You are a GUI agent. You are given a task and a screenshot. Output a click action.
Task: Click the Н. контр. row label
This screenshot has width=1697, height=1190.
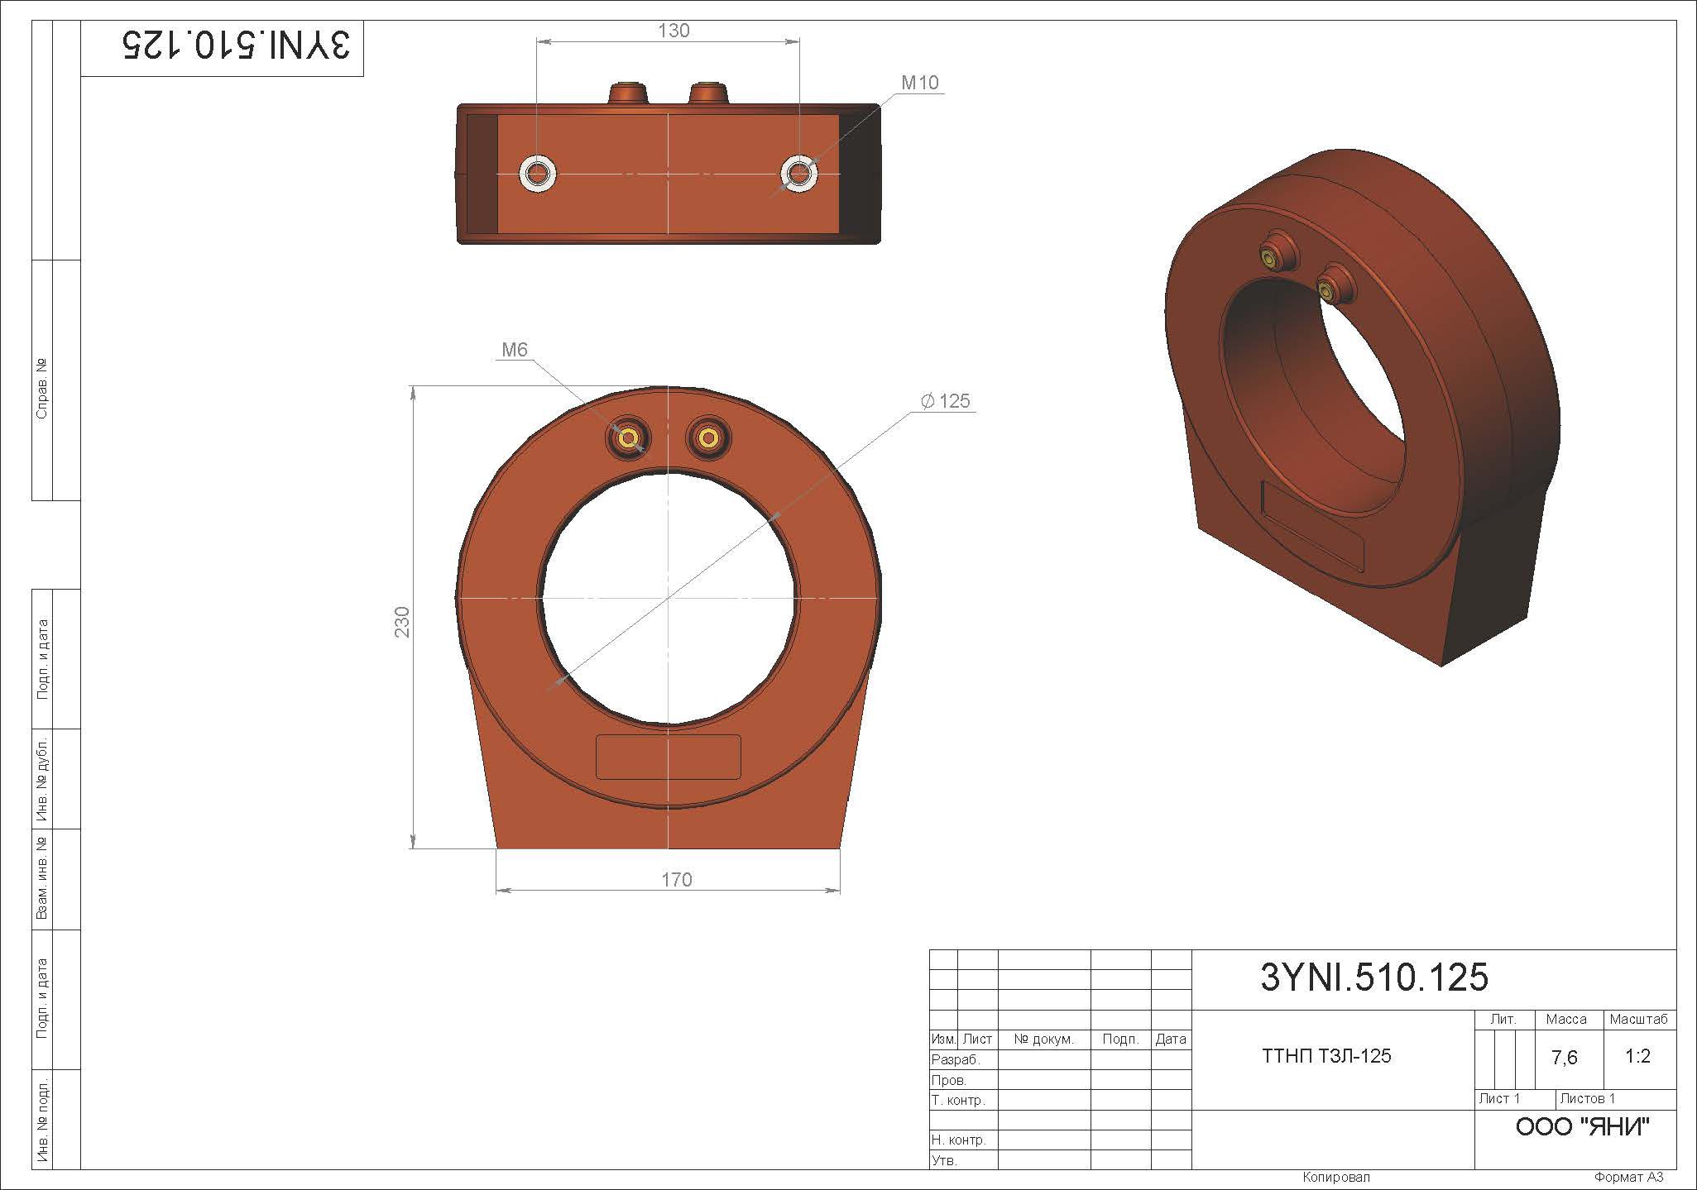coord(958,1140)
